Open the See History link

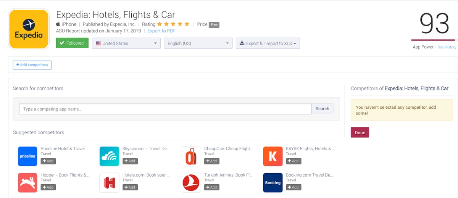(447, 47)
